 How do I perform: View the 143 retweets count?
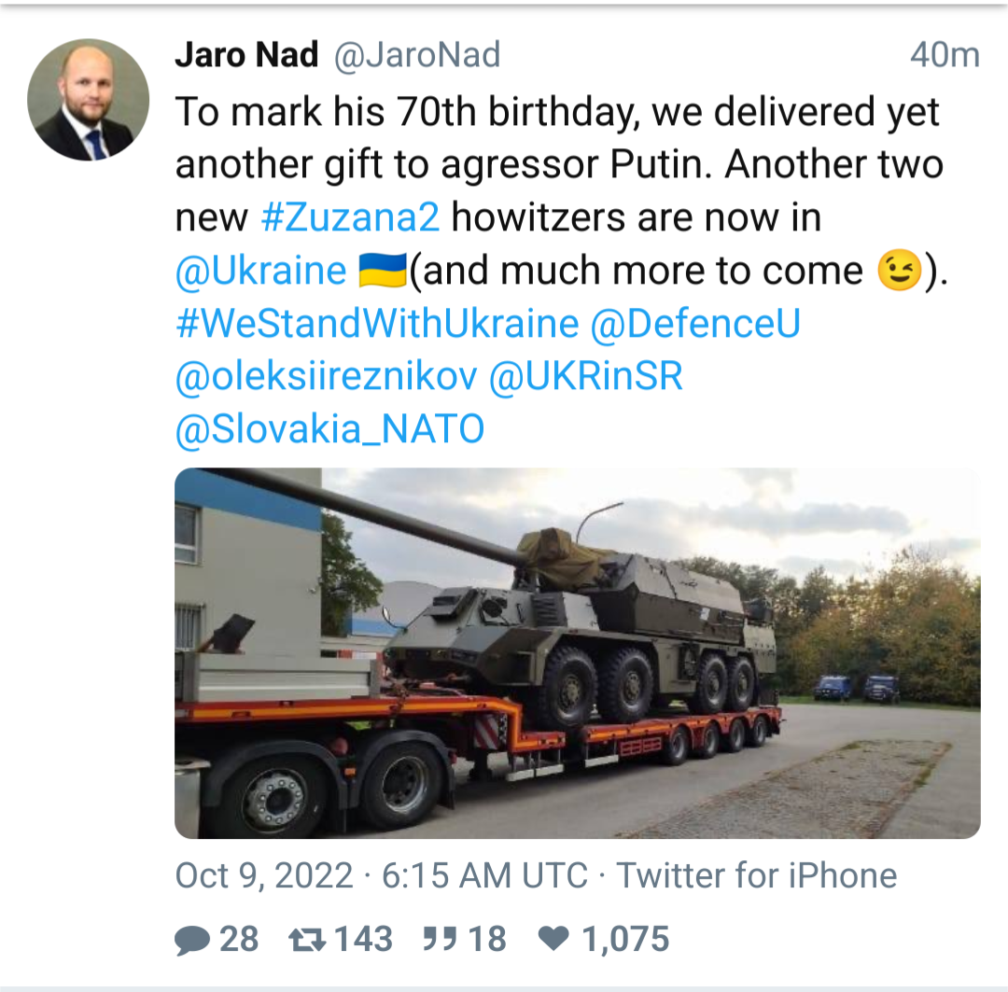[364, 939]
